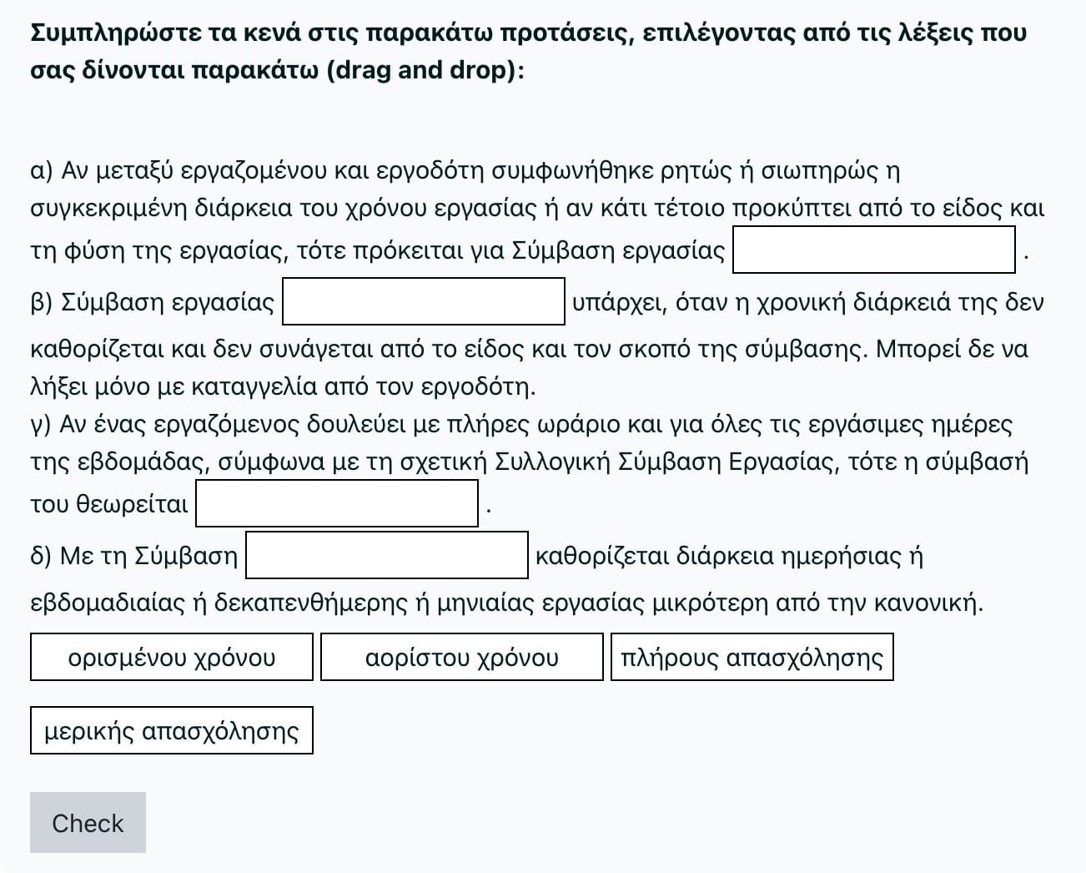Image resolution: width=1086 pixels, height=873 pixels.
Task: Click the blank after 'δ) Με τη Σύμβαση'
Action: pyautogui.click(x=387, y=555)
